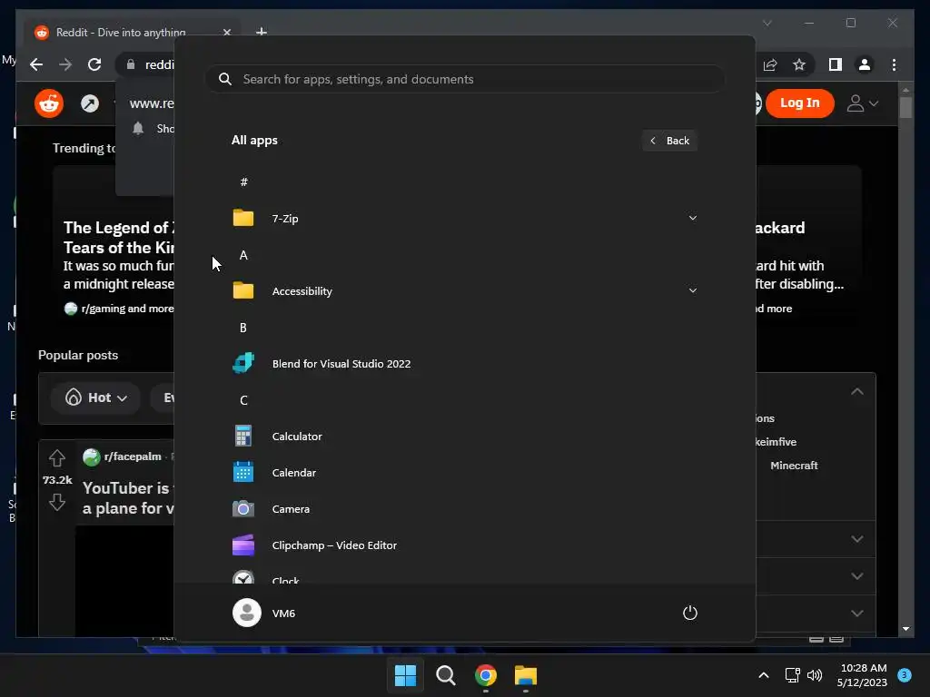Open the Calculator app

464,437
